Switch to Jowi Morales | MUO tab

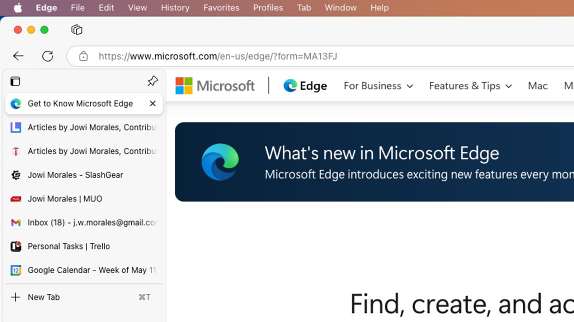coord(84,199)
